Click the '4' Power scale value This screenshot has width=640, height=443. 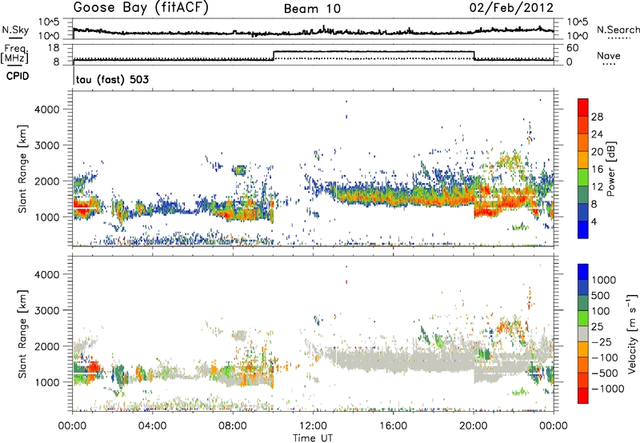594,221
